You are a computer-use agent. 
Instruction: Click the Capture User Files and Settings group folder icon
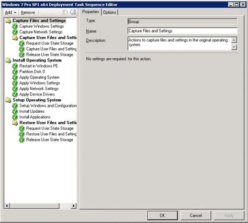pyautogui.click(x=15, y=38)
